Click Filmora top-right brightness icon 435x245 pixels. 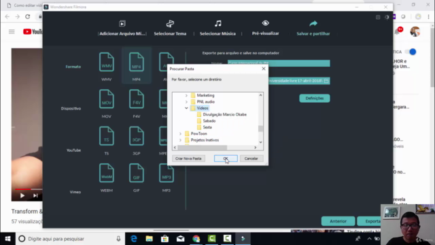(387, 17)
